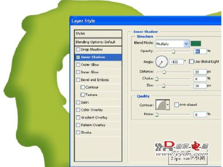Open the green shadow color swatch

pos(196,43)
